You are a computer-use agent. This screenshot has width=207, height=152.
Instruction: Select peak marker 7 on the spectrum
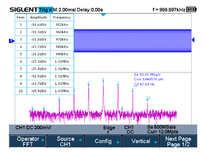click(x=118, y=84)
